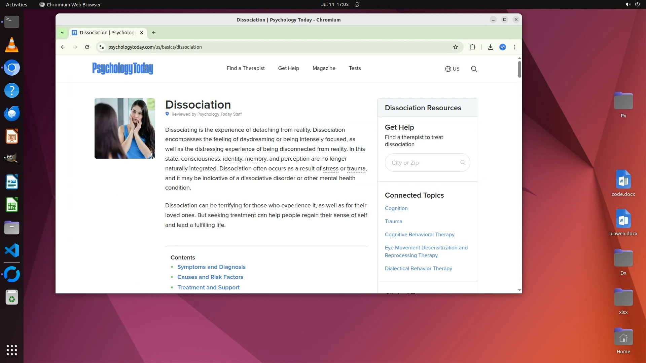646x363 pixels.
Task: Open the US region selector
Action: pos(452,69)
